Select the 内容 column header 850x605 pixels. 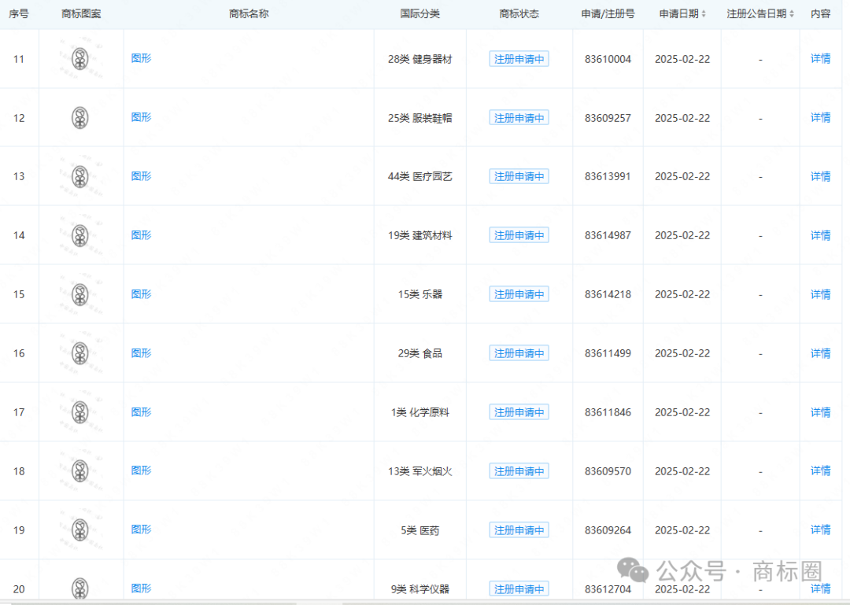tap(820, 14)
